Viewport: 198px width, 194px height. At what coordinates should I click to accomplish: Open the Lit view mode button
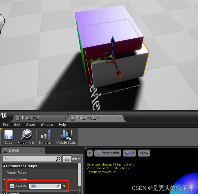pos(129,153)
